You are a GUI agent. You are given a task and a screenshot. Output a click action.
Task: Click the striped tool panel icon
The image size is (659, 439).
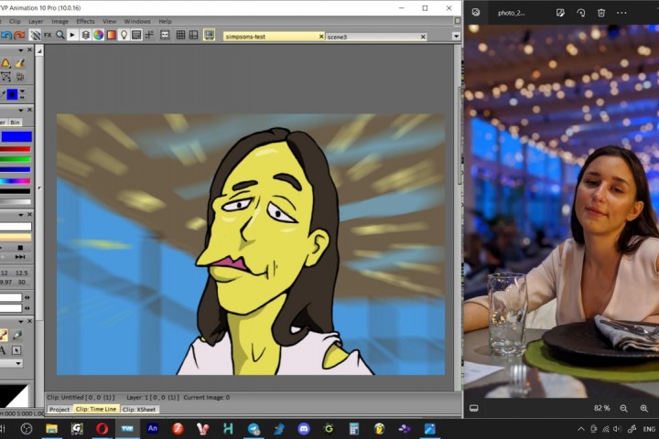pos(36,36)
